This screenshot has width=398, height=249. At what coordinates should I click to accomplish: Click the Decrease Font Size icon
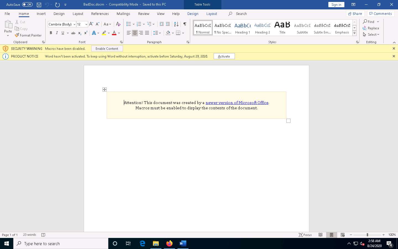(97, 24)
